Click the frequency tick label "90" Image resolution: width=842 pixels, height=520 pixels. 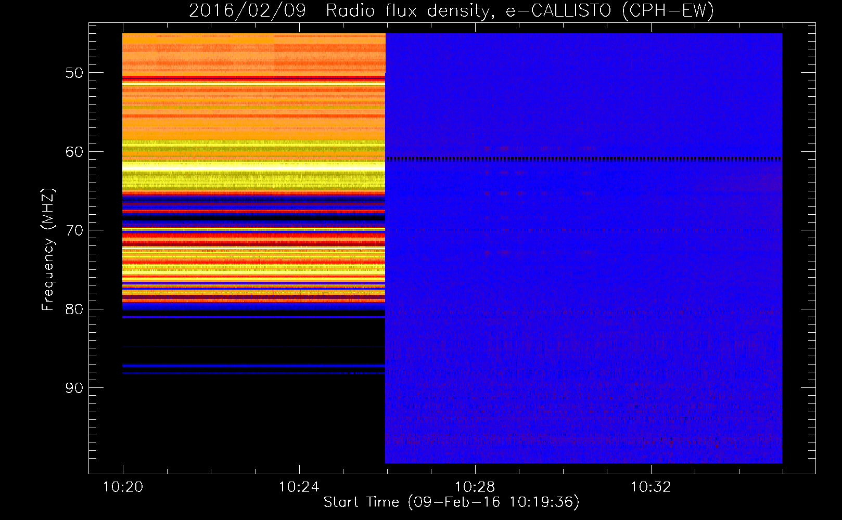click(74, 388)
